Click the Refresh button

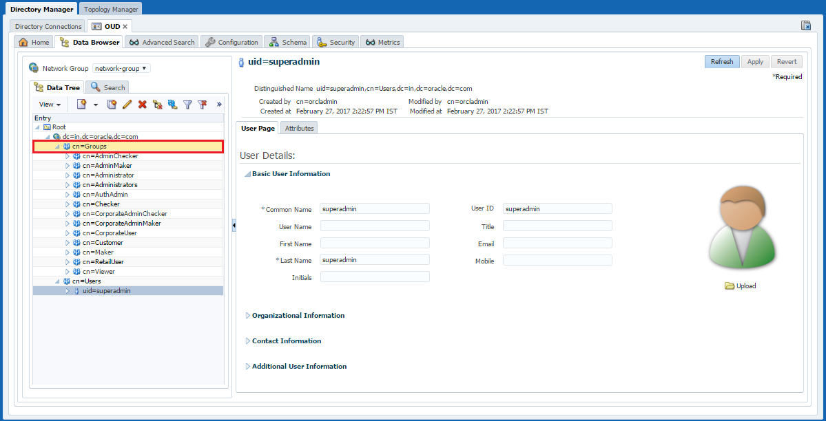pos(722,62)
